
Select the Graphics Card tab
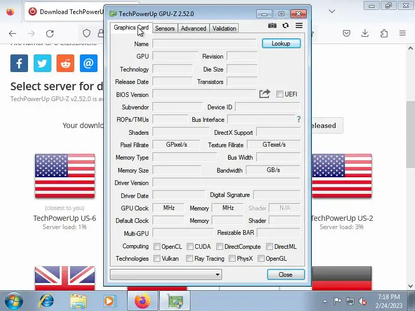coord(131,27)
